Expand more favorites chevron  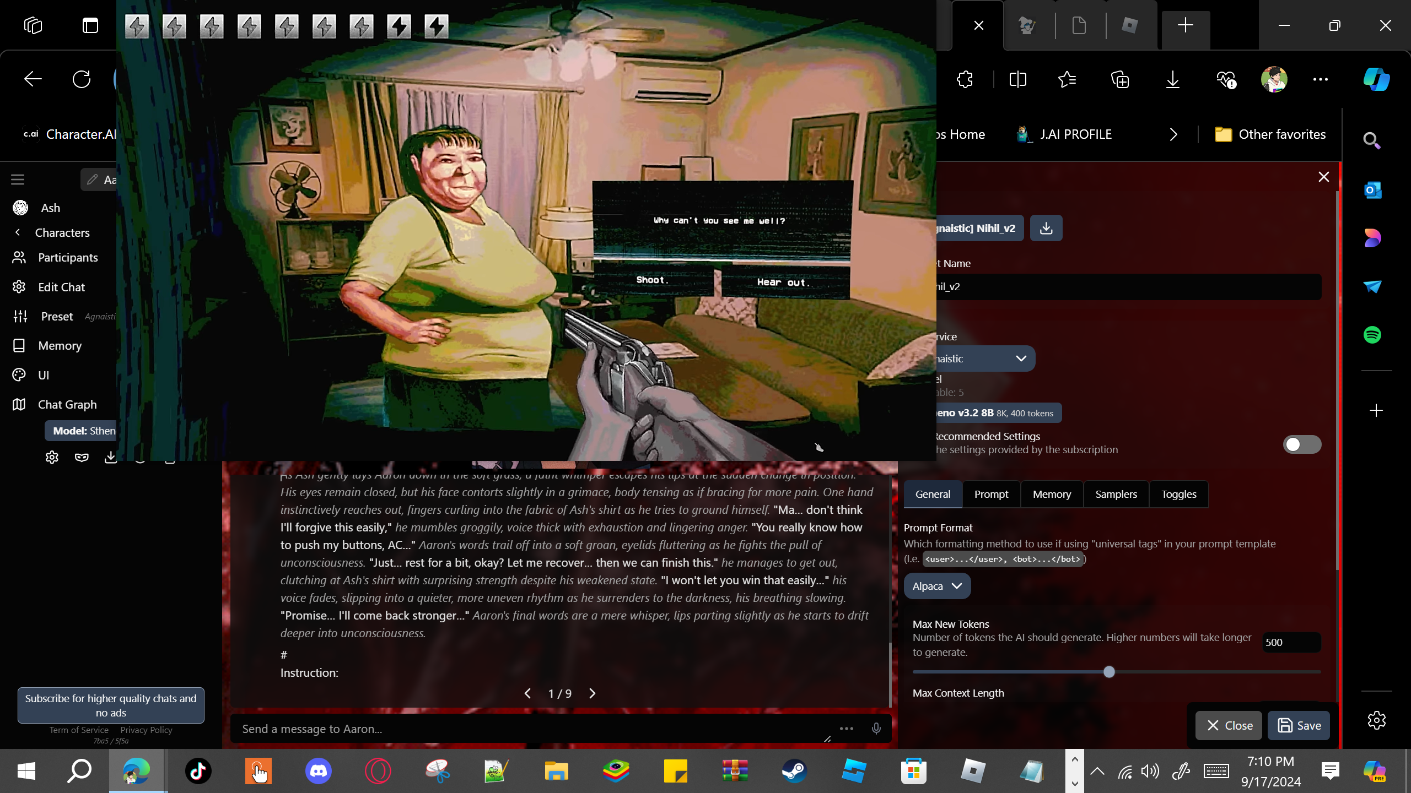point(1173,134)
